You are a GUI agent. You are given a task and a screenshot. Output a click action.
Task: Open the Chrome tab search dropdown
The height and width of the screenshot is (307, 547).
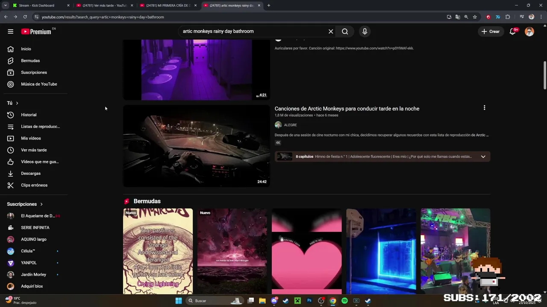(5, 6)
